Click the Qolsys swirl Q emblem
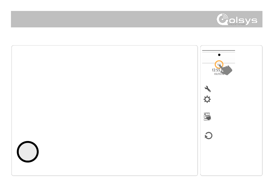The image size is (274, 190). (222, 19)
